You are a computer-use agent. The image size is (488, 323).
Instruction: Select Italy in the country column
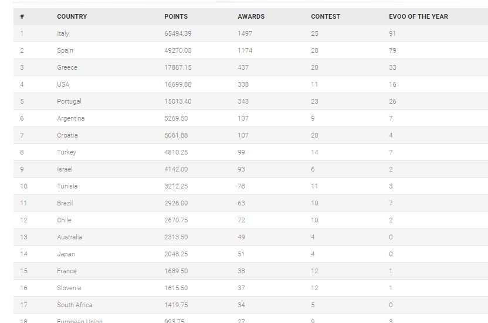click(x=63, y=33)
